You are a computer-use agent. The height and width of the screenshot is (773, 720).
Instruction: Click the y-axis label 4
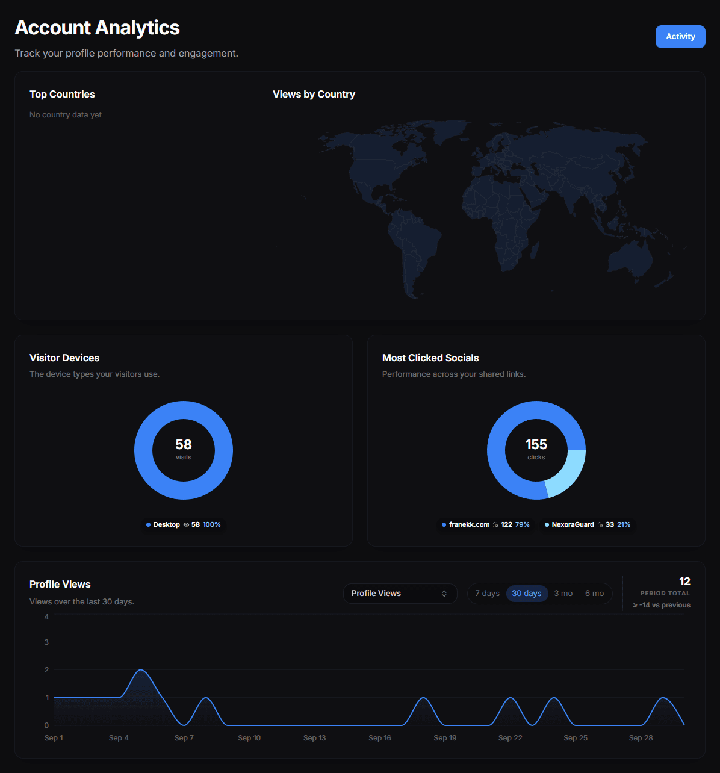(46, 617)
